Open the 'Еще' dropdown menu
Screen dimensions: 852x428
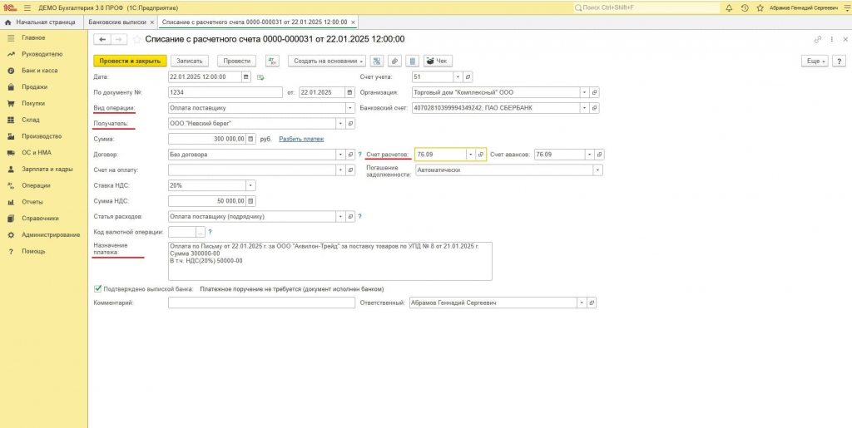click(x=815, y=61)
